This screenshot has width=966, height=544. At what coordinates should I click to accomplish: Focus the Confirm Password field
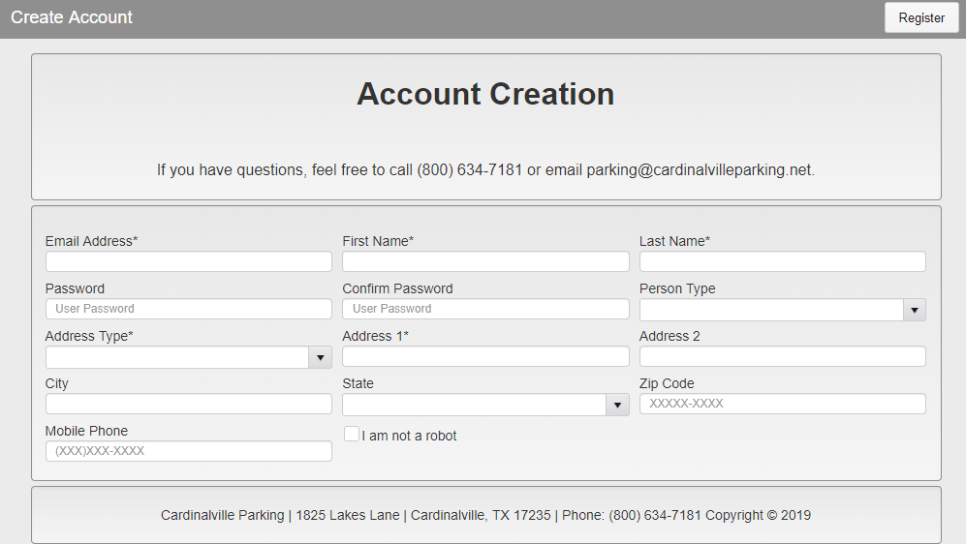(485, 309)
